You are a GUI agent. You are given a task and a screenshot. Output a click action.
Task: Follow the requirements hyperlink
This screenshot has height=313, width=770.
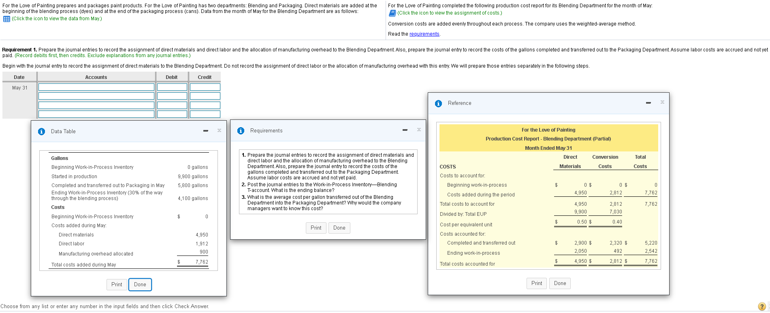pyautogui.click(x=424, y=34)
